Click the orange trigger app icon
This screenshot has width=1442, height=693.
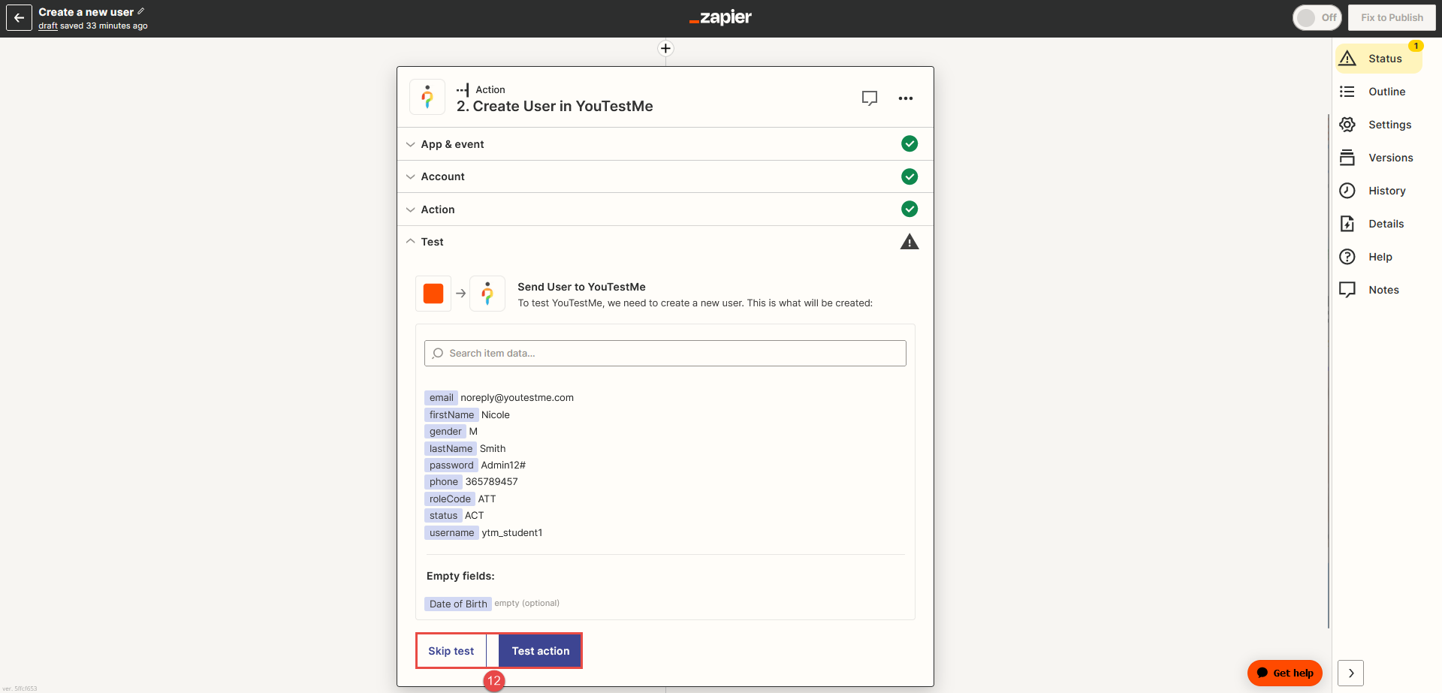coord(433,294)
